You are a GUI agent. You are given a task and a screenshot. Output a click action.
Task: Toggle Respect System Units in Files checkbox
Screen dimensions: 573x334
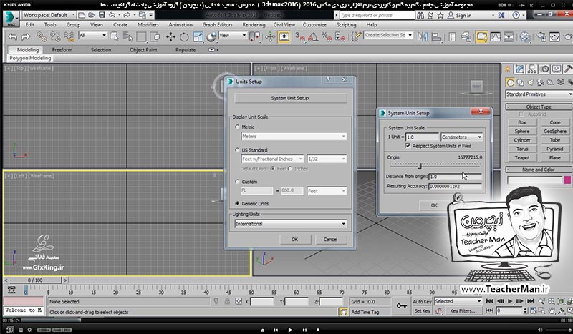coord(408,146)
